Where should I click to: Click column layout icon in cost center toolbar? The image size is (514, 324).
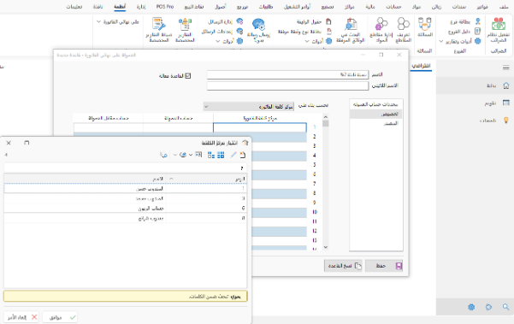point(198,155)
